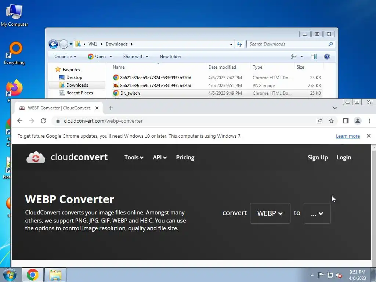Select Recent Places in Favorites
The width and height of the screenshot is (376, 282).
point(79,93)
